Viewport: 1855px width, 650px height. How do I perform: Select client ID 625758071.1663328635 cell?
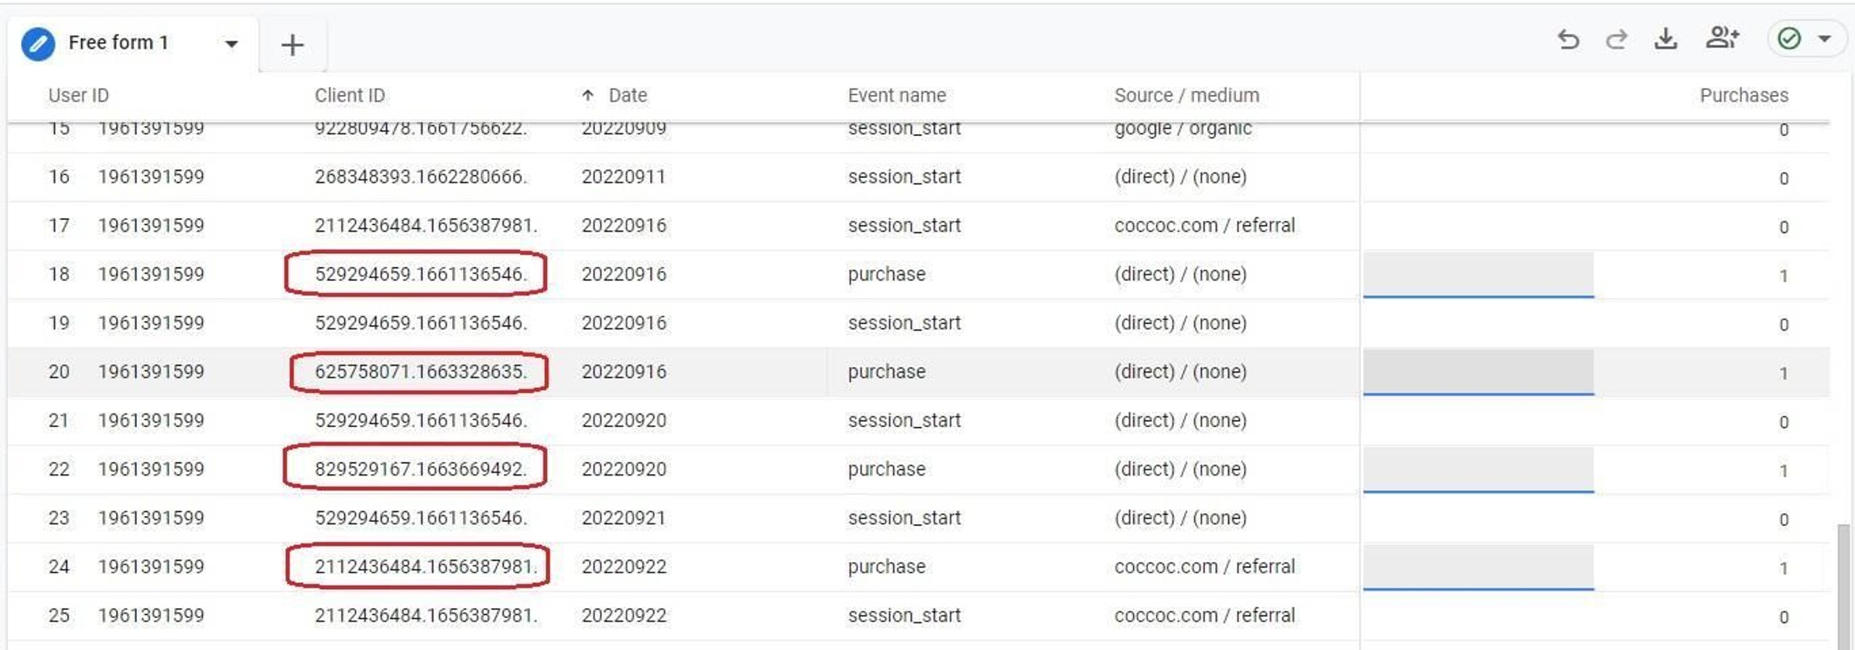[420, 372]
